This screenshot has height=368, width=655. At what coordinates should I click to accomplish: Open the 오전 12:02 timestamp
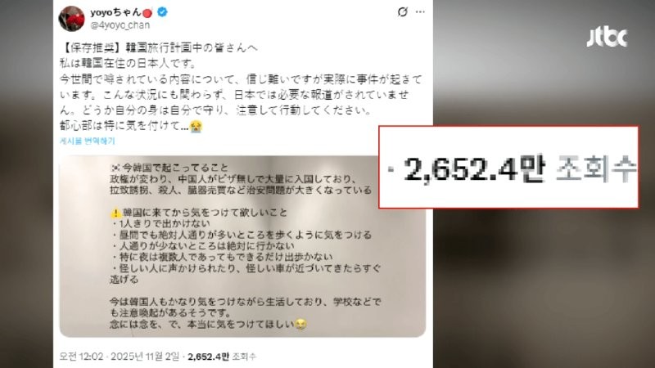point(81,357)
